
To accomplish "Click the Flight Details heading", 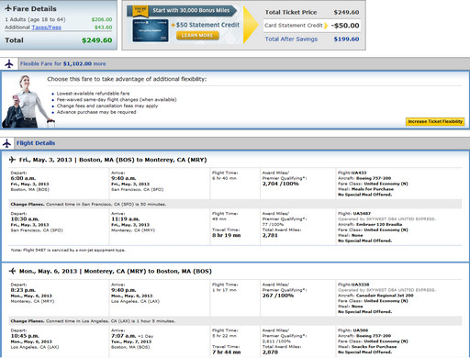I will coord(36,143).
